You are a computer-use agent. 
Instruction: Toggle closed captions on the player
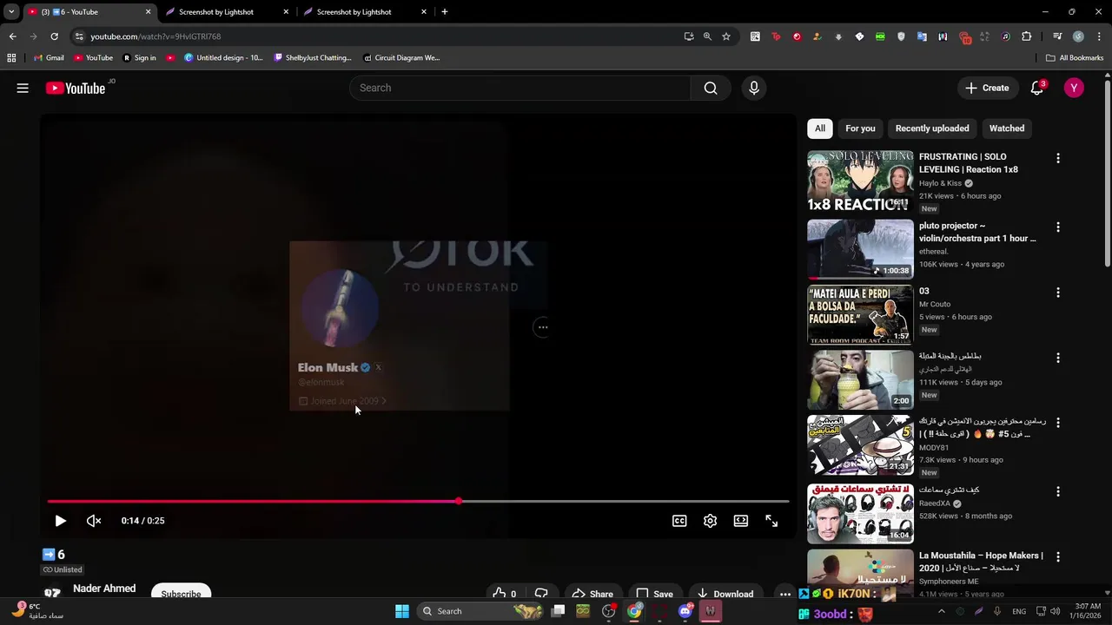tap(679, 521)
